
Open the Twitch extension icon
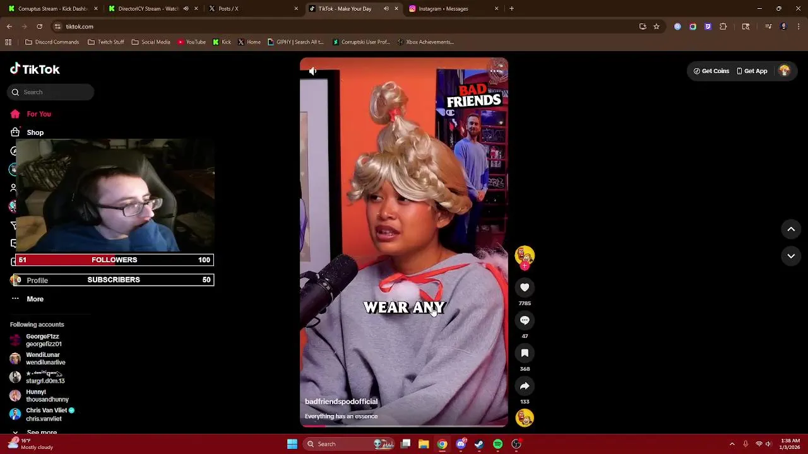point(708,26)
